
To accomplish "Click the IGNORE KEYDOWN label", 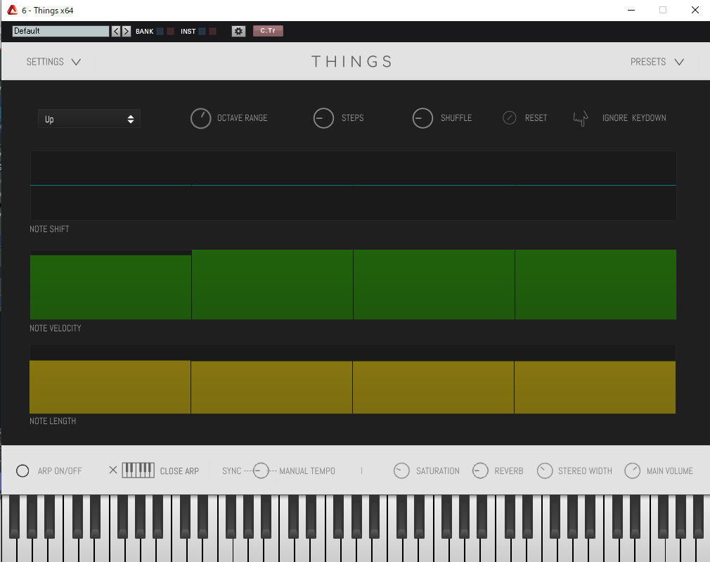I will [x=634, y=118].
